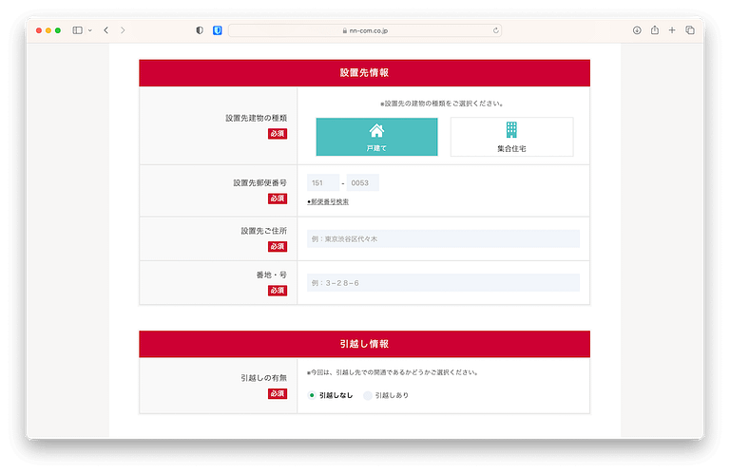Click the Share toolbar icon
Viewport: 730px width, 474px height.
click(655, 30)
